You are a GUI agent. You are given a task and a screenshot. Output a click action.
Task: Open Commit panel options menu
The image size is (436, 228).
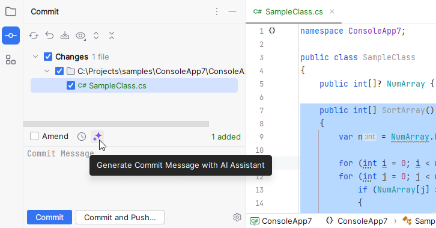coord(217,11)
